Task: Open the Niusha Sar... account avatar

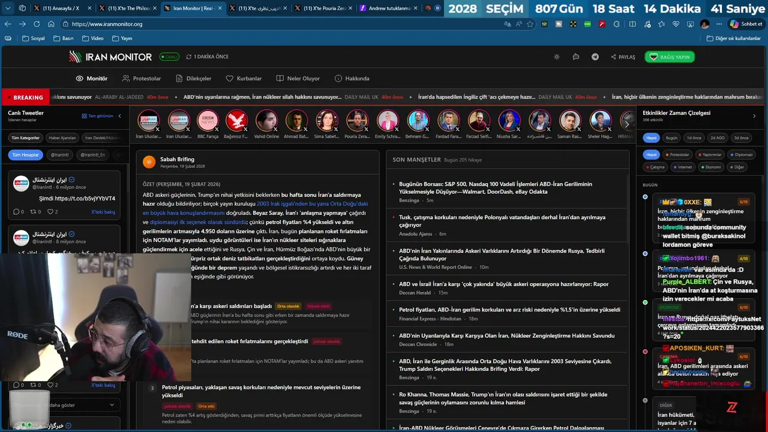Action: click(509, 121)
